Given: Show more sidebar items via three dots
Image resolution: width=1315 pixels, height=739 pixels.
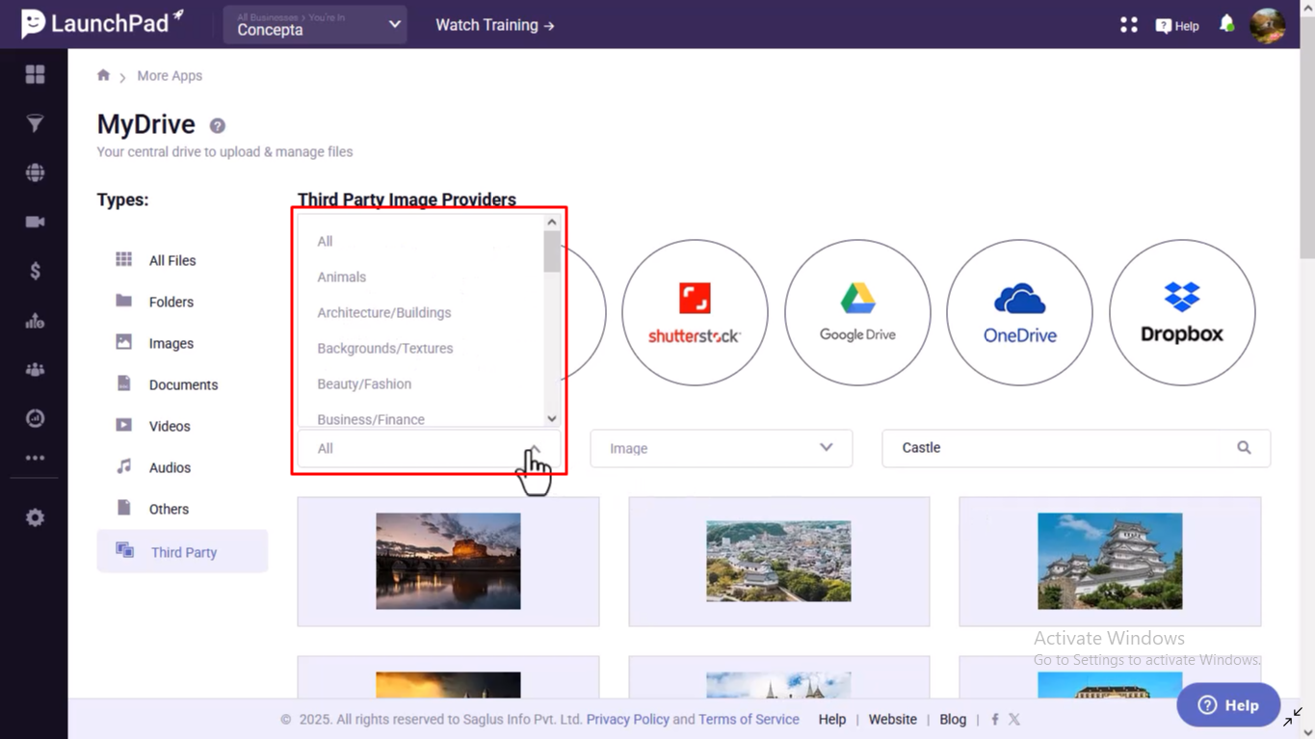Looking at the screenshot, I should click(35, 459).
